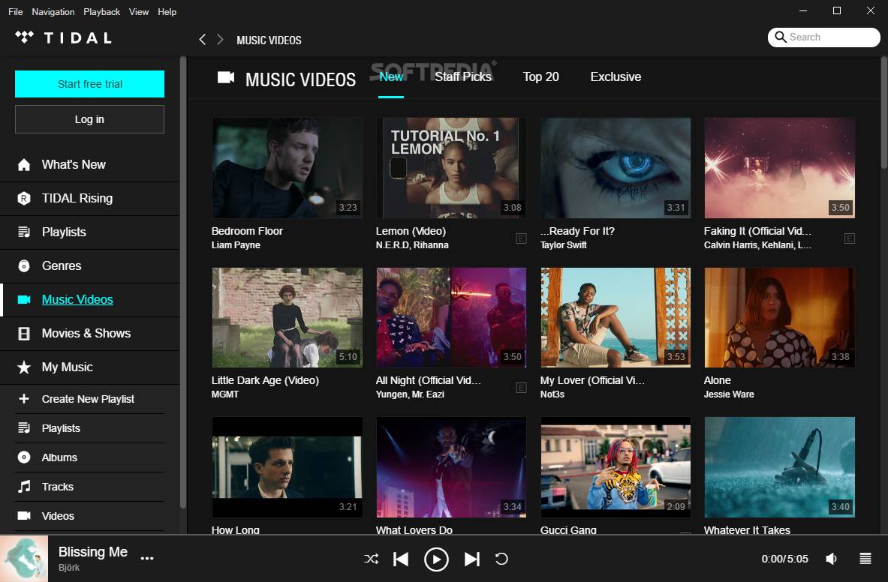Viewport: 888px width, 582px height.
Task: Click the main content vertical scrollbar
Action: pyautogui.click(x=884, y=113)
